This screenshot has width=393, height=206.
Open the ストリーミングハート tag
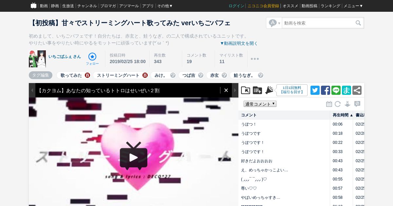click(118, 75)
